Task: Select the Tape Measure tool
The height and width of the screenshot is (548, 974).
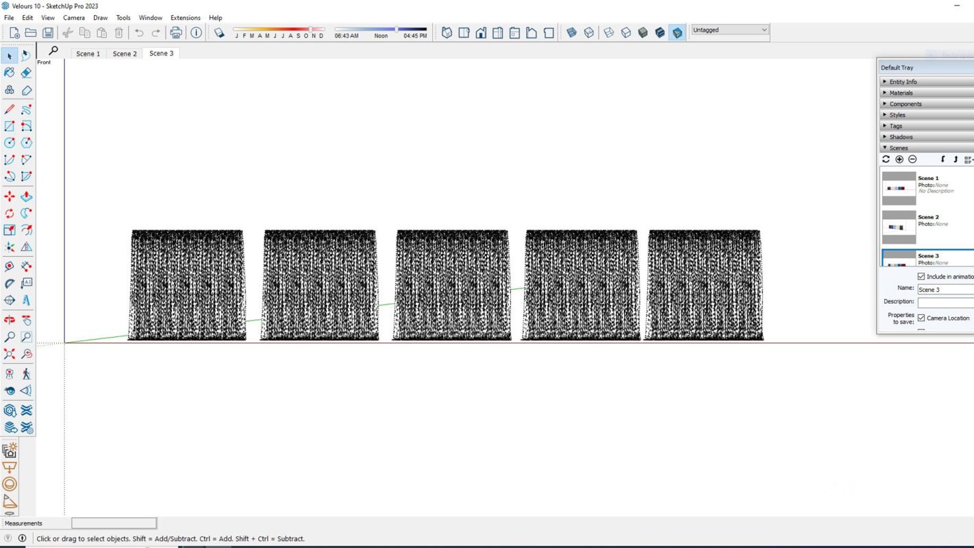Action: [10, 266]
